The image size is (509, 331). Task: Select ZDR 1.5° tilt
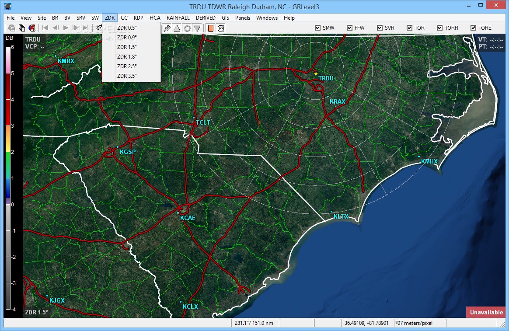point(132,47)
